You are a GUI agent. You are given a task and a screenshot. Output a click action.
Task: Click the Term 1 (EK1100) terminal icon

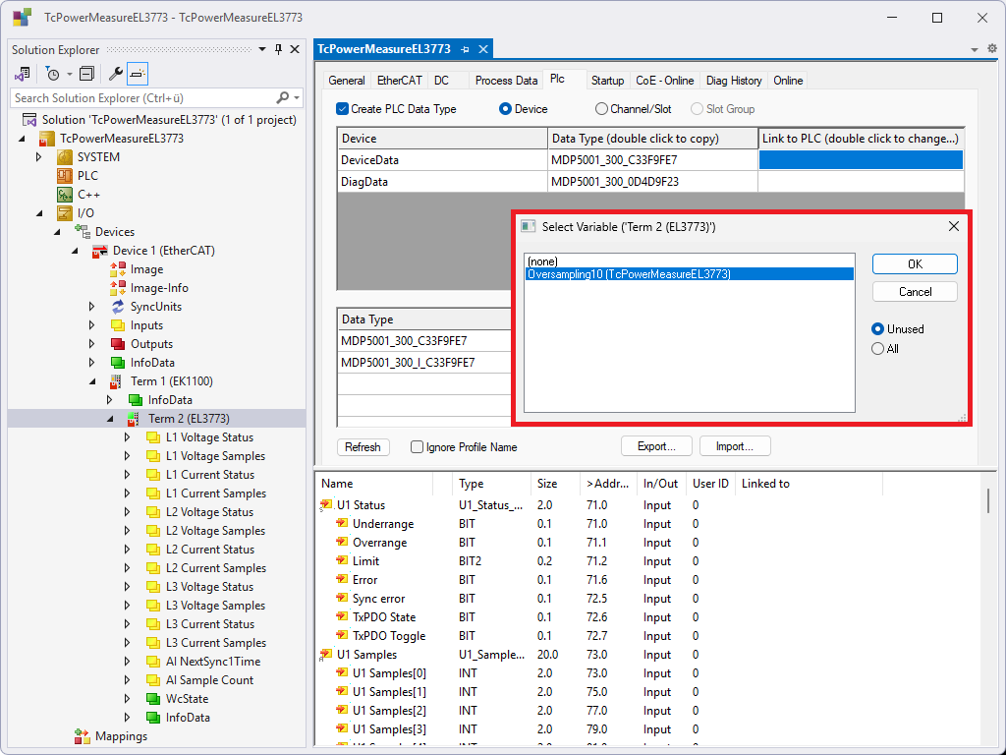[116, 381]
